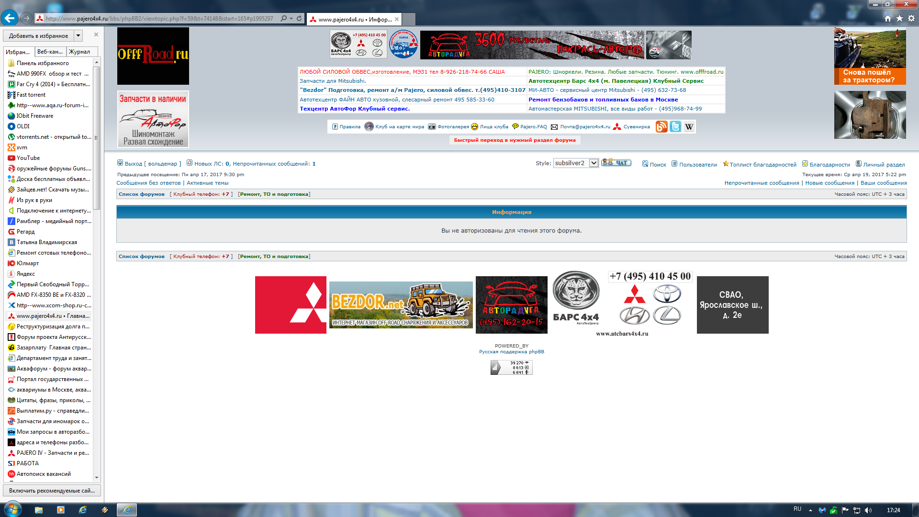Switch to Журнал history tab
The image size is (919, 517).
tap(79, 52)
